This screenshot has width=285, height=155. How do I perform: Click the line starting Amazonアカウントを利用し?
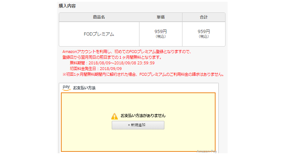coord(127,52)
